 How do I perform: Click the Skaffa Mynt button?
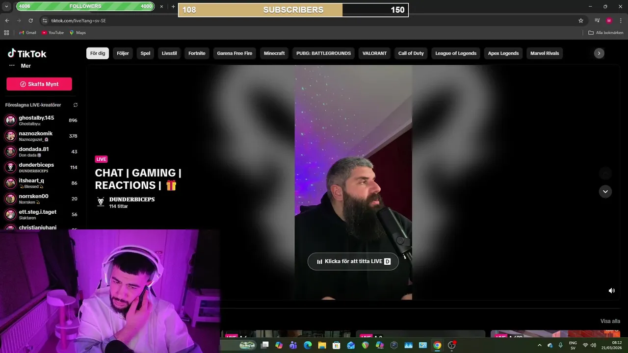(x=39, y=84)
